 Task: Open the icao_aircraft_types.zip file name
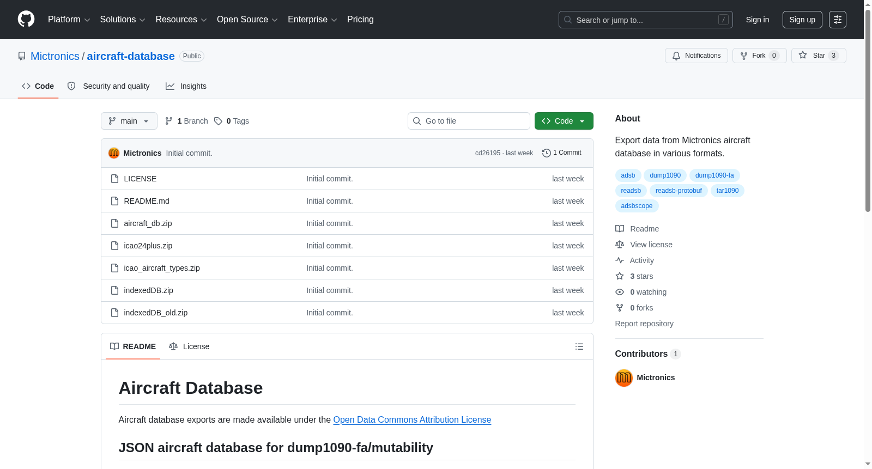point(162,268)
